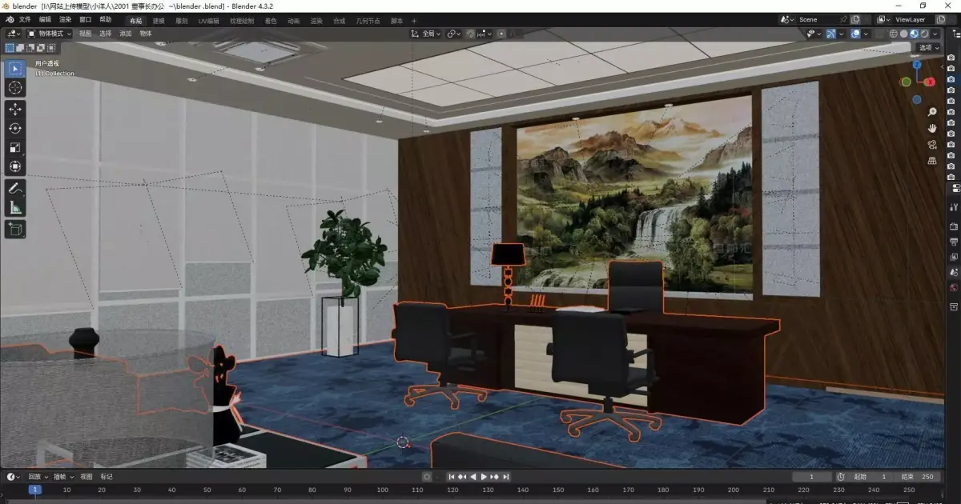
Task: Click the current frame number field
Action: (x=811, y=477)
